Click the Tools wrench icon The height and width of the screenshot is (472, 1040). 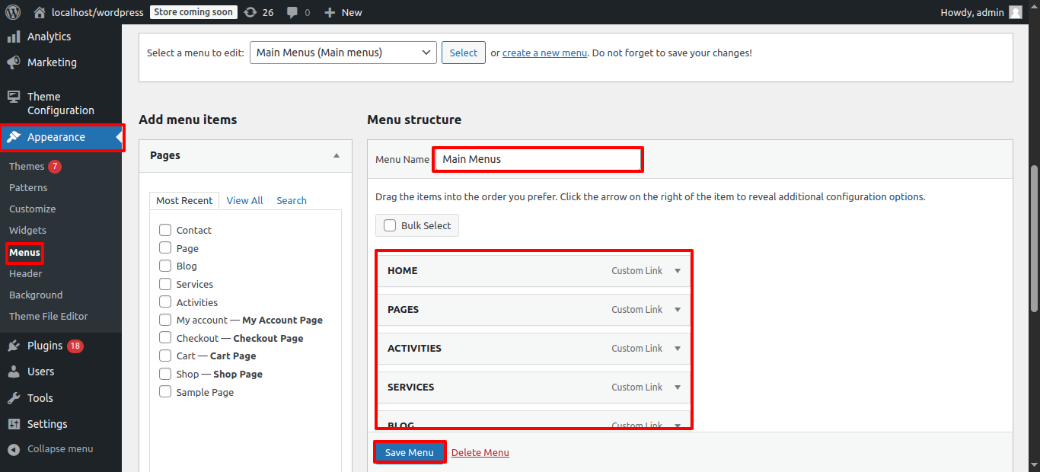(14, 398)
